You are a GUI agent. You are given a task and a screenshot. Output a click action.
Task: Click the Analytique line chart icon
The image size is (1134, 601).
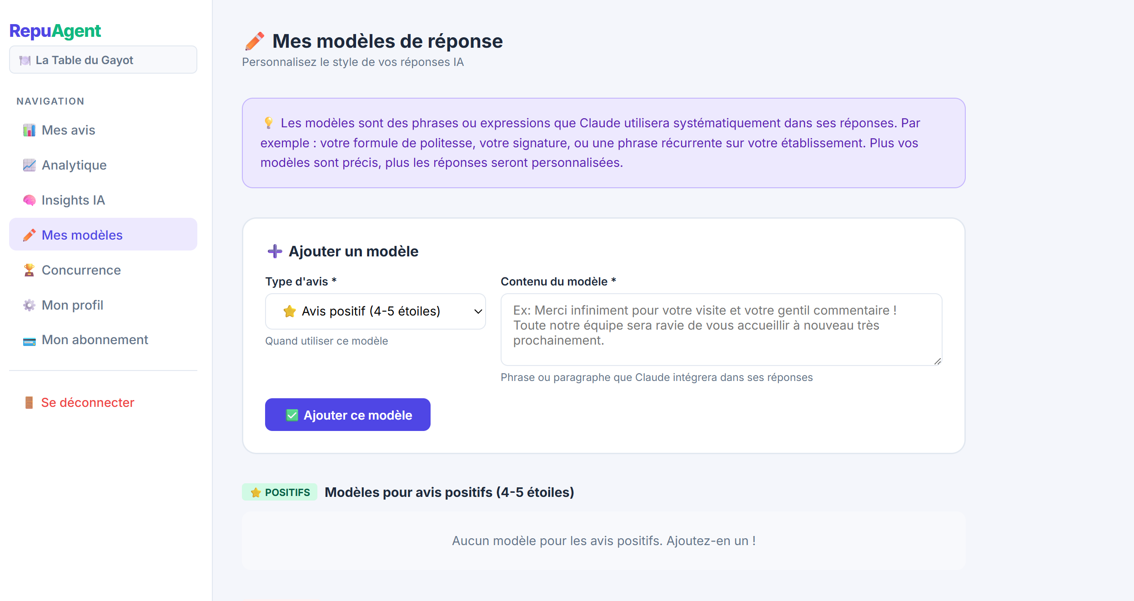(29, 165)
